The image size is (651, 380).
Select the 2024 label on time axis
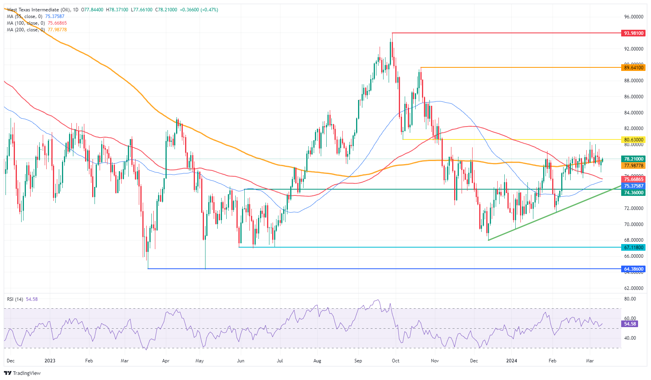[511, 361]
